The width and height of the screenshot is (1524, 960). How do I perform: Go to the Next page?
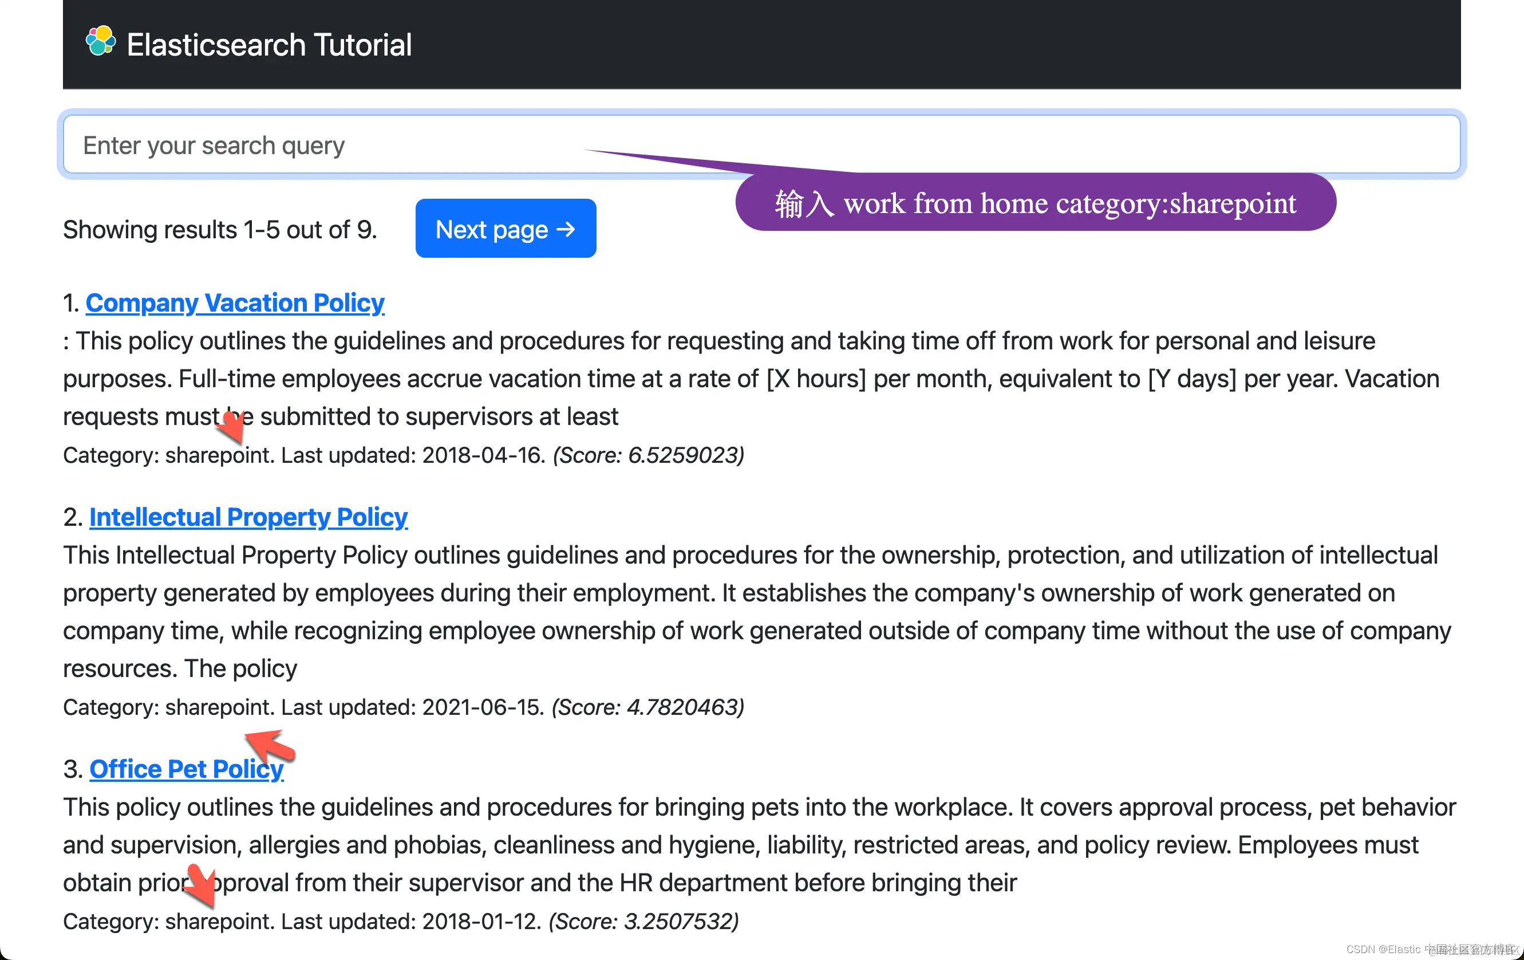tap(505, 229)
